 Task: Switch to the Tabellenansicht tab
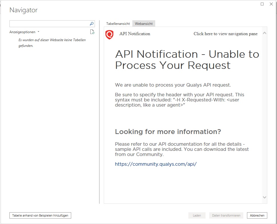118,24
